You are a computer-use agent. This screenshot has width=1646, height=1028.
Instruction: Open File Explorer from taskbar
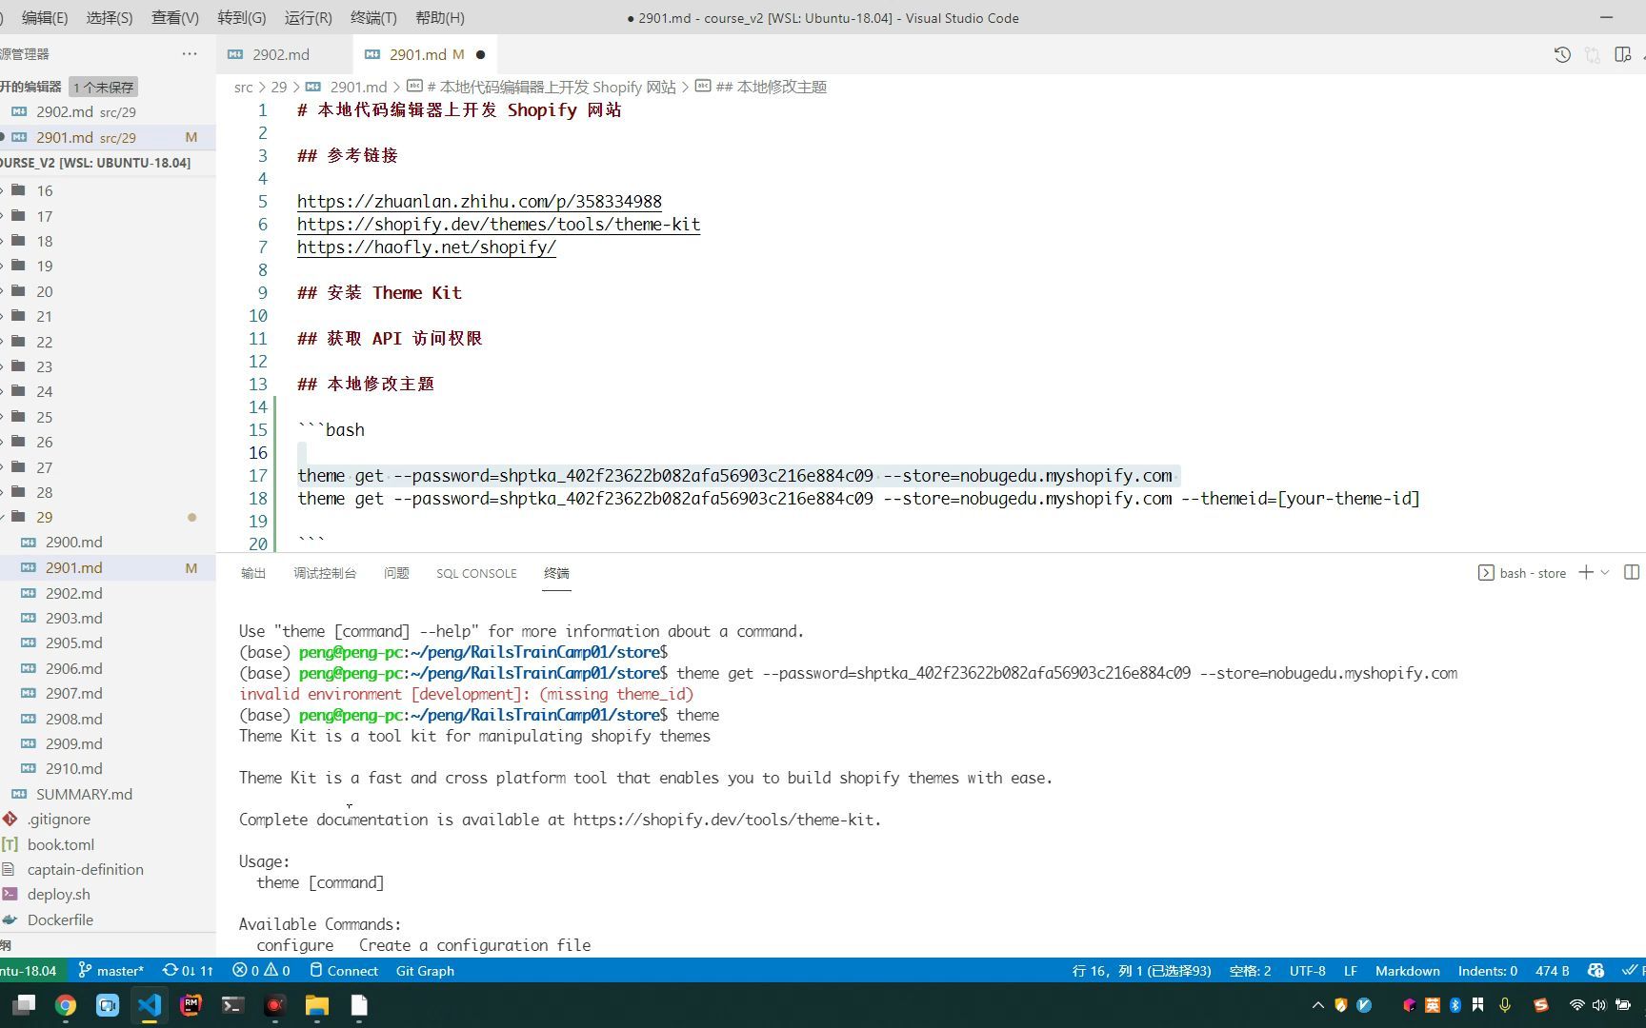click(316, 1005)
